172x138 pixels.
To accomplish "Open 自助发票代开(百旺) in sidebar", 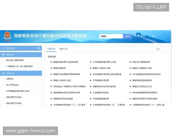I will coord(14,97).
